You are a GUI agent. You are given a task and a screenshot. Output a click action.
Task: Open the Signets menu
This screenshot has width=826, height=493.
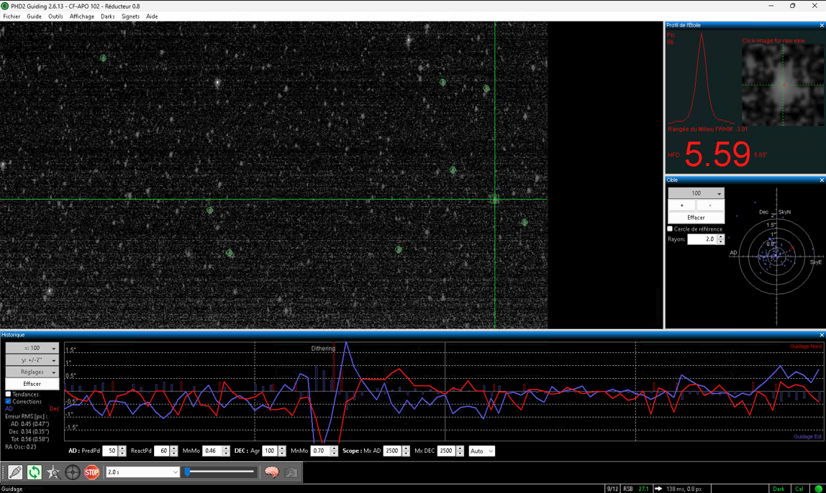130,17
